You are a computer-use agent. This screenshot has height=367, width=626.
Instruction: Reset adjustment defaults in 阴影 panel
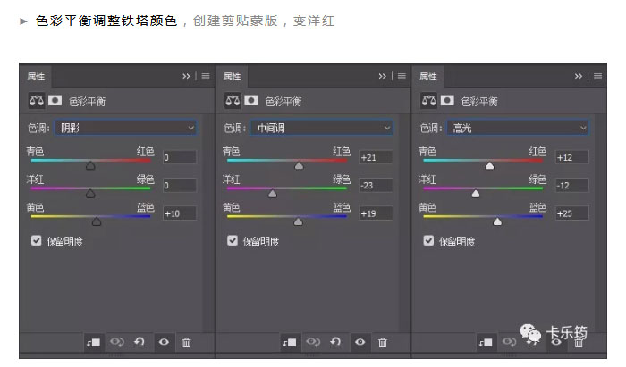(140, 342)
